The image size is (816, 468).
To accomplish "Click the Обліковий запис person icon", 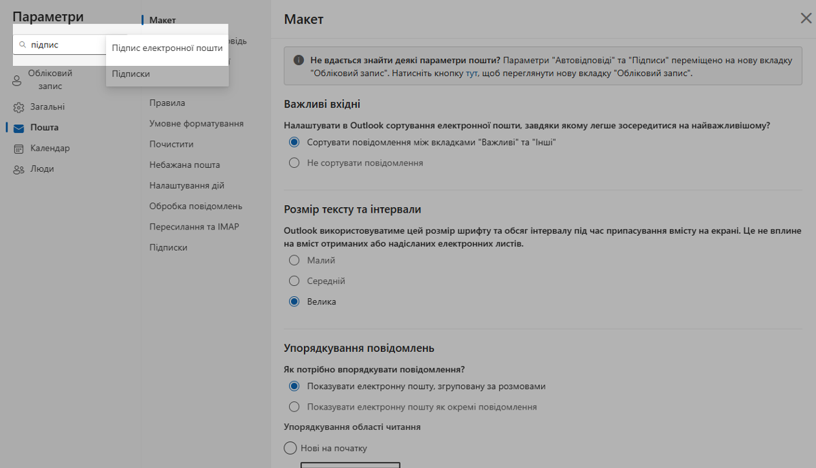I will [x=18, y=81].
